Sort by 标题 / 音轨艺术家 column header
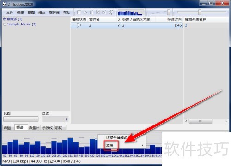Image resolution: width=231 pixels, height=166 pixels. 136,19
